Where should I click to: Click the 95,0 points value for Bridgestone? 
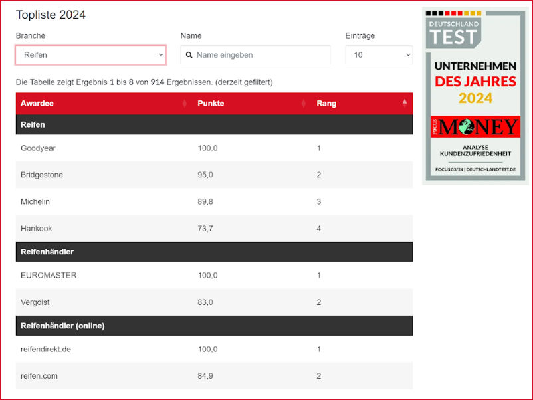click(x=205, y=175)
